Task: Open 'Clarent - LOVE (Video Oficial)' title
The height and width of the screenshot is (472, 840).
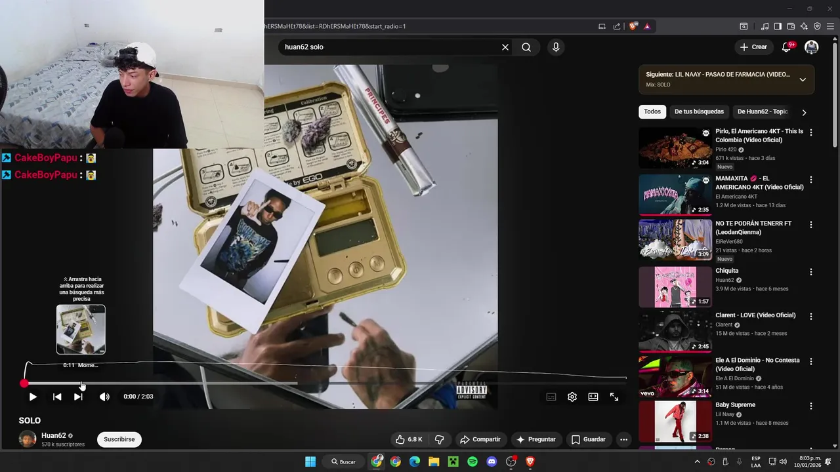Action: click(x=755, y=315)
